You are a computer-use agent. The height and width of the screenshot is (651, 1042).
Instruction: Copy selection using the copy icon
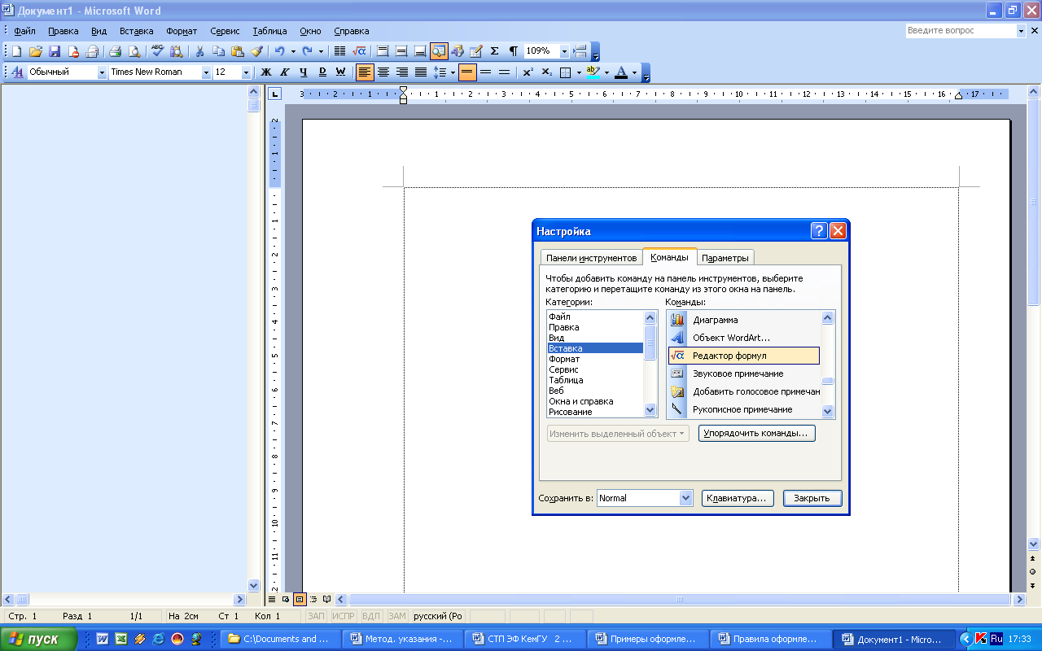tap(218, 51)
